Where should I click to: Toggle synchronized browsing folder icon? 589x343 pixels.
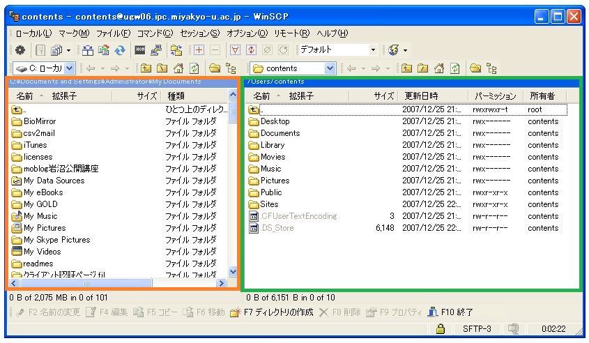(176, 49)
